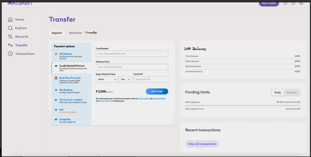This screenshot has height=157, width=311.
Task: Click the help question mark icon
Action: [293, 3]
